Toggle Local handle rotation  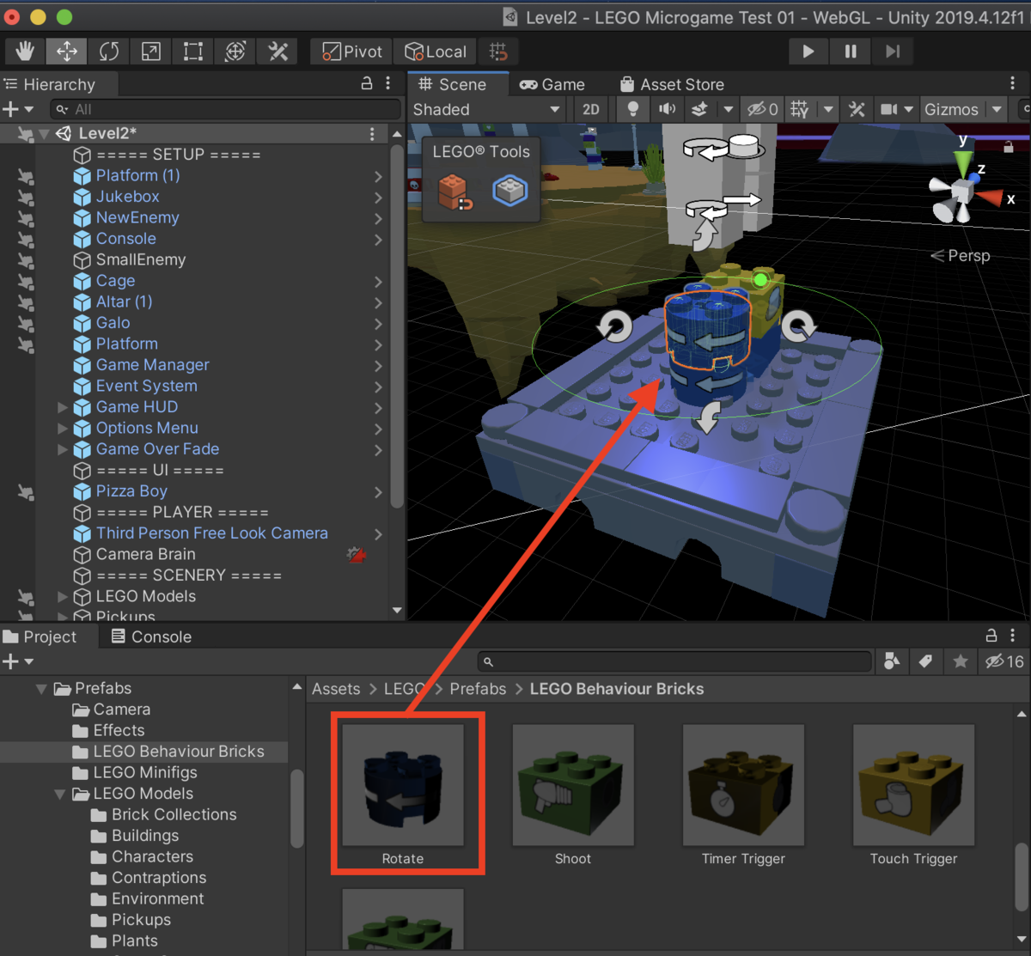click(x=436, y=52)
